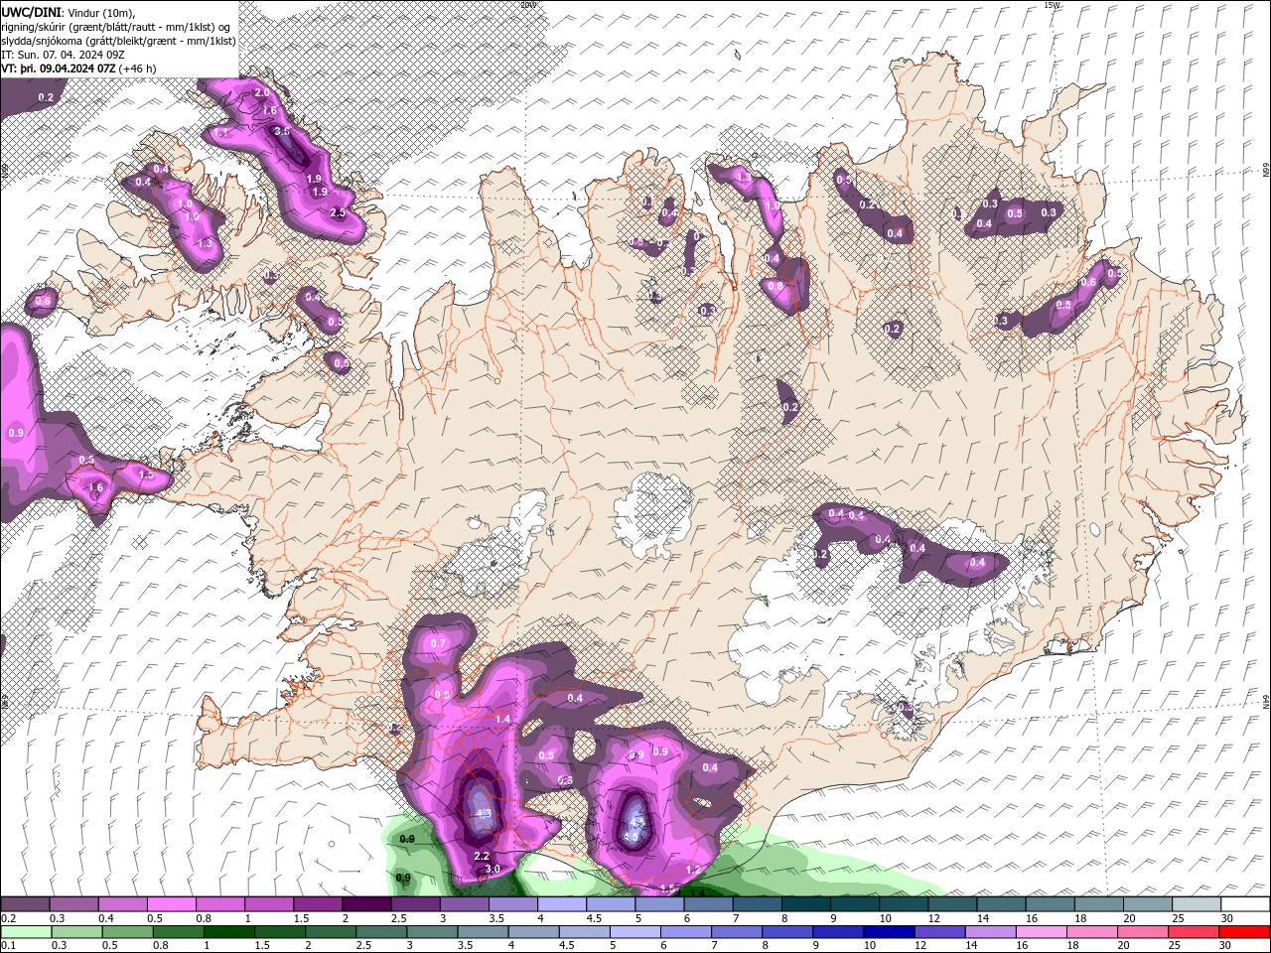Click the 'IT: Sun. 07. 04. 2024 09Z' line
Viewport: 1271px width, 953px height.
(x=62, y=55)
